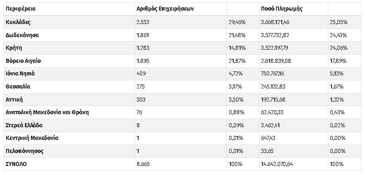Select the Κεντρική Μακεδονία region cell

(32, 138)
